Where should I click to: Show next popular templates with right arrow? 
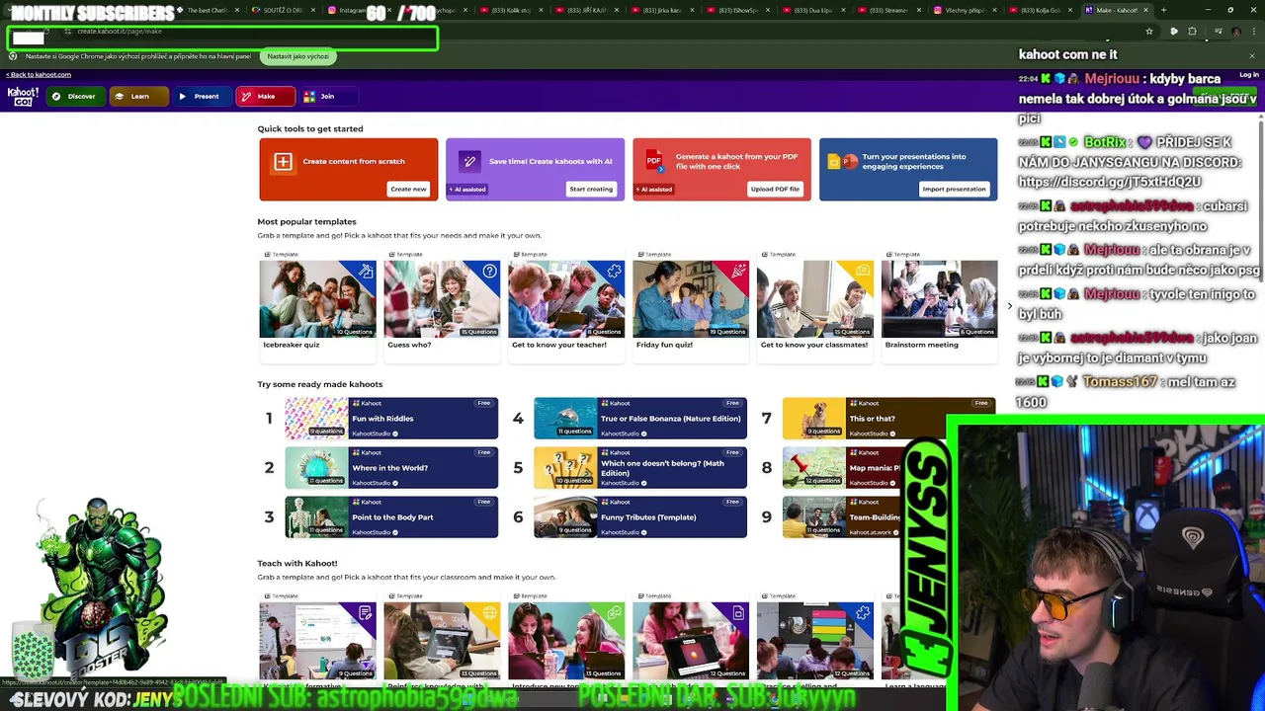click(x=1009, y=306)
